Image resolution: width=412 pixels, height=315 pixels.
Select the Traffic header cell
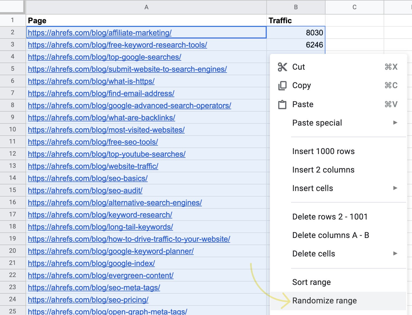(x=296, y=21)
